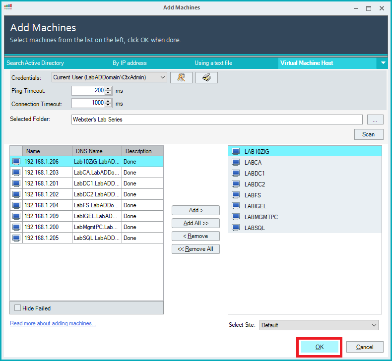Switch to Search Active Directory tab
The image size is (392, 361).
pos(35,63)
